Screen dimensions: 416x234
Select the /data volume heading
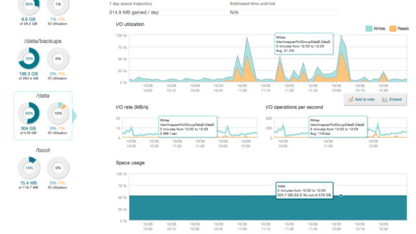tap(43, 96)
